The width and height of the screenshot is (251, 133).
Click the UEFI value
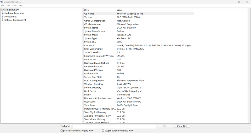click(x=119, y=59)
